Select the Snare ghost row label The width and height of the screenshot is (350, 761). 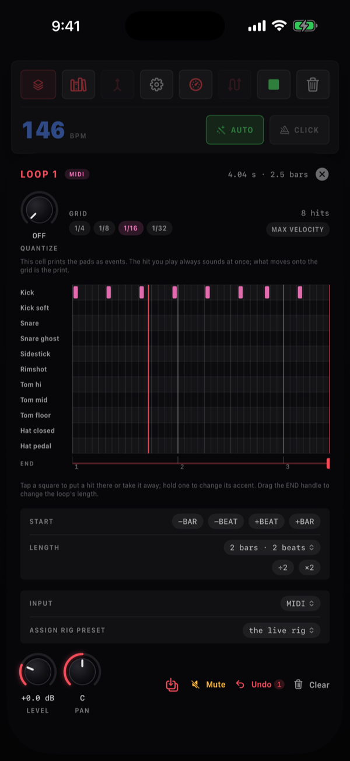(40, 339)
